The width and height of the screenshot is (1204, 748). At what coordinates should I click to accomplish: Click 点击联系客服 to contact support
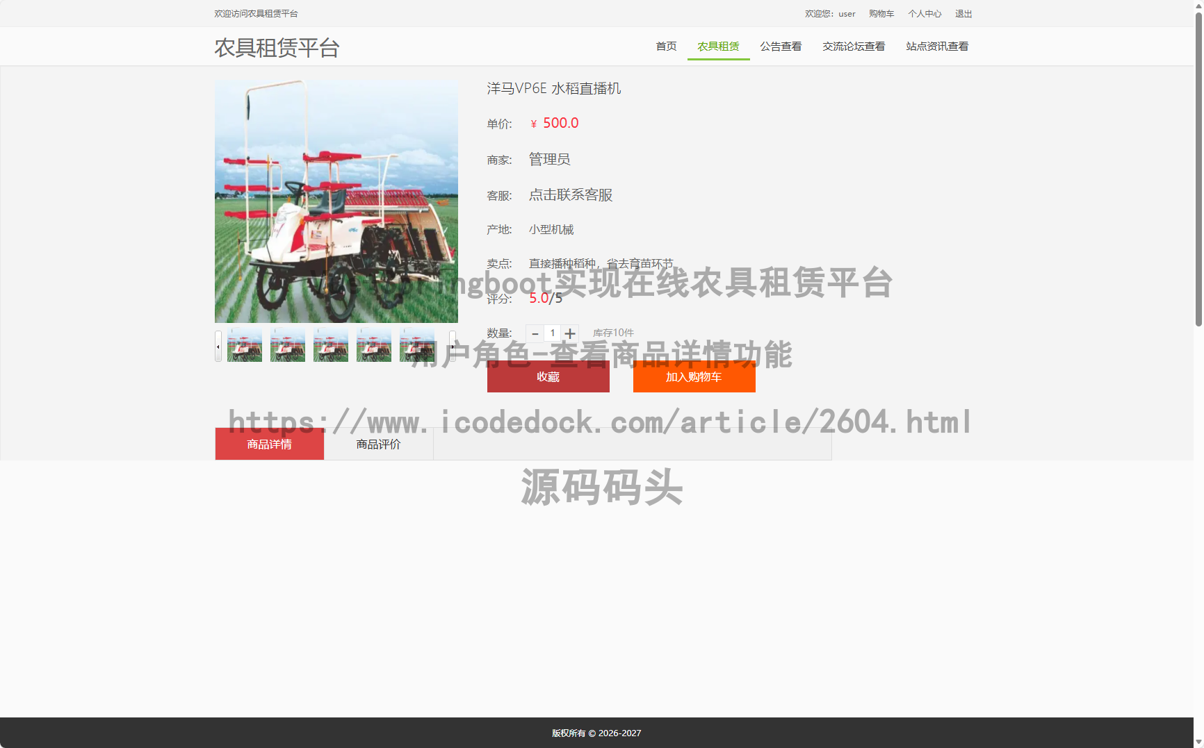570,195
